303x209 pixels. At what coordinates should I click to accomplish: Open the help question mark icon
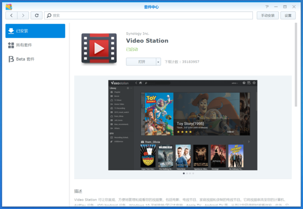[x=267, y=7]
